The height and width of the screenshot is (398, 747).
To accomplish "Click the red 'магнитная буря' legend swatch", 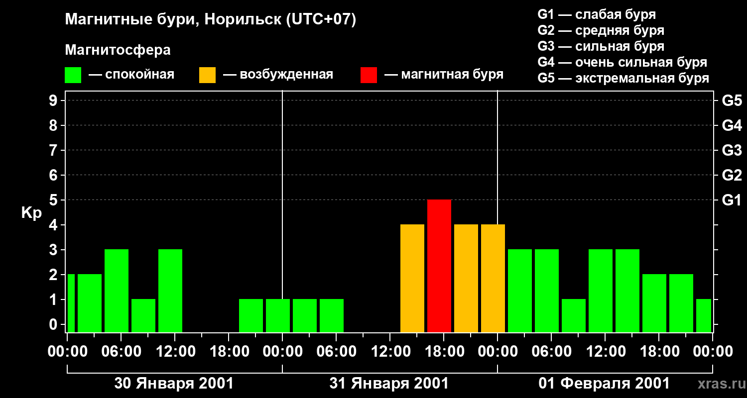I will [369, 75].
